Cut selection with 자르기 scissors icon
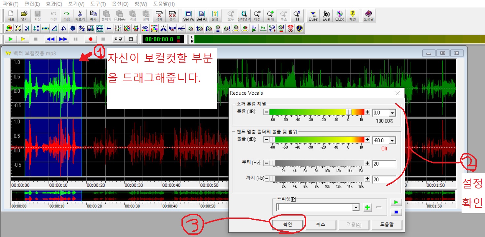The height and width of the screenshot is (237, 485). click(80, 15)
